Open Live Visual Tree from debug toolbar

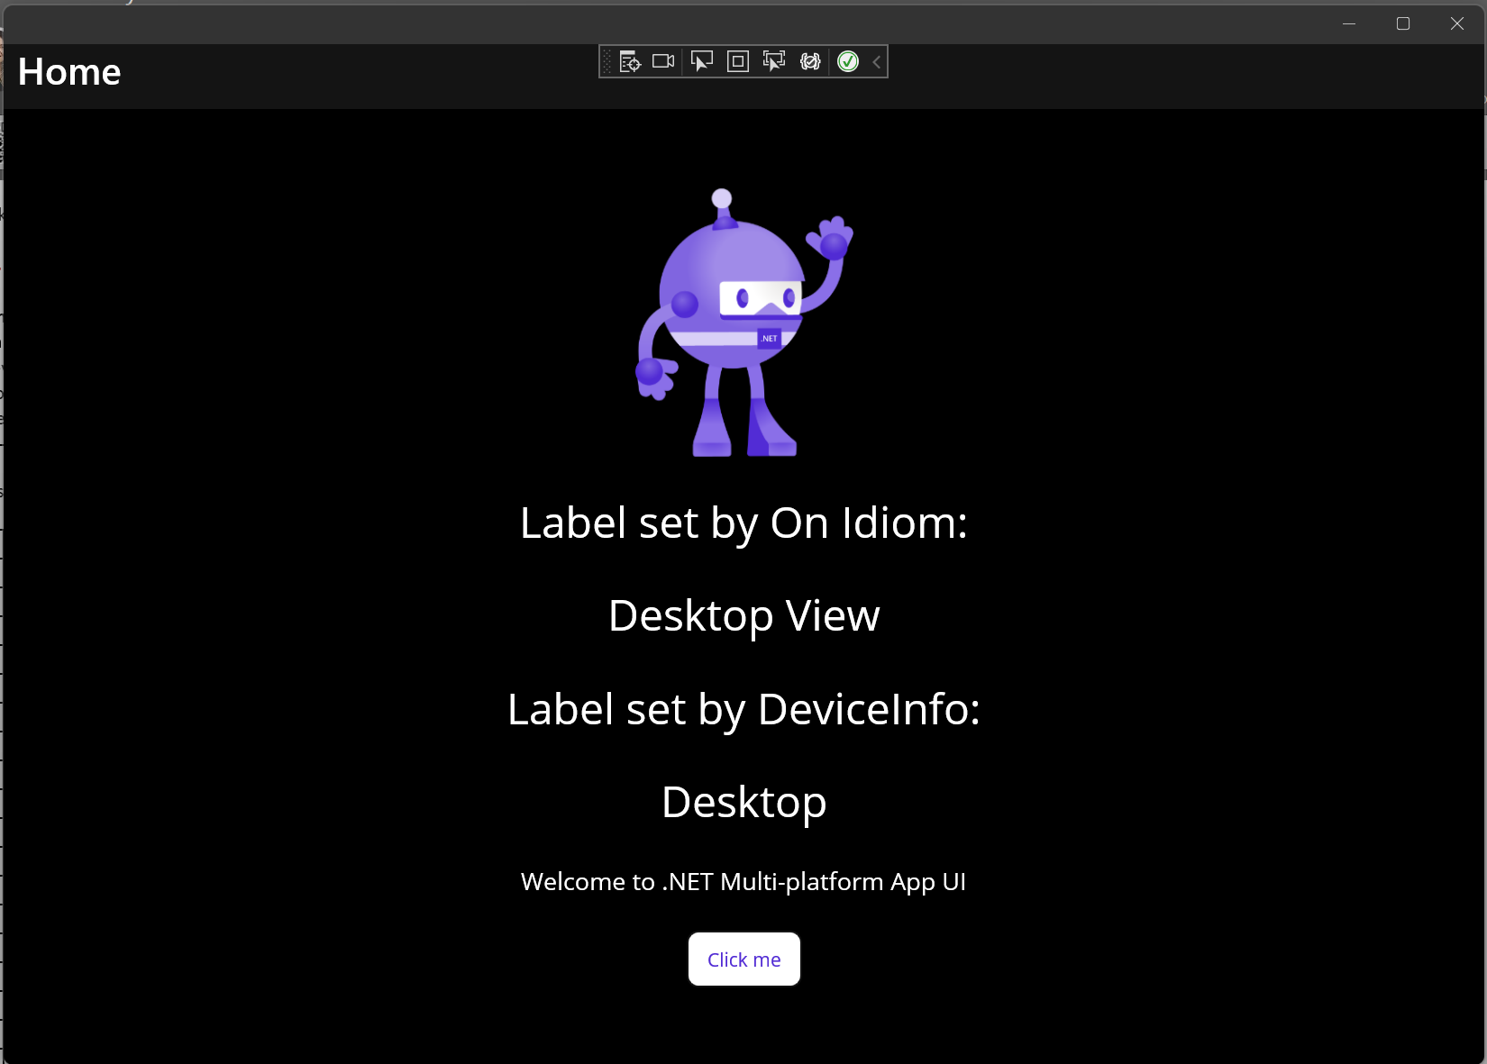click(630, 61)
